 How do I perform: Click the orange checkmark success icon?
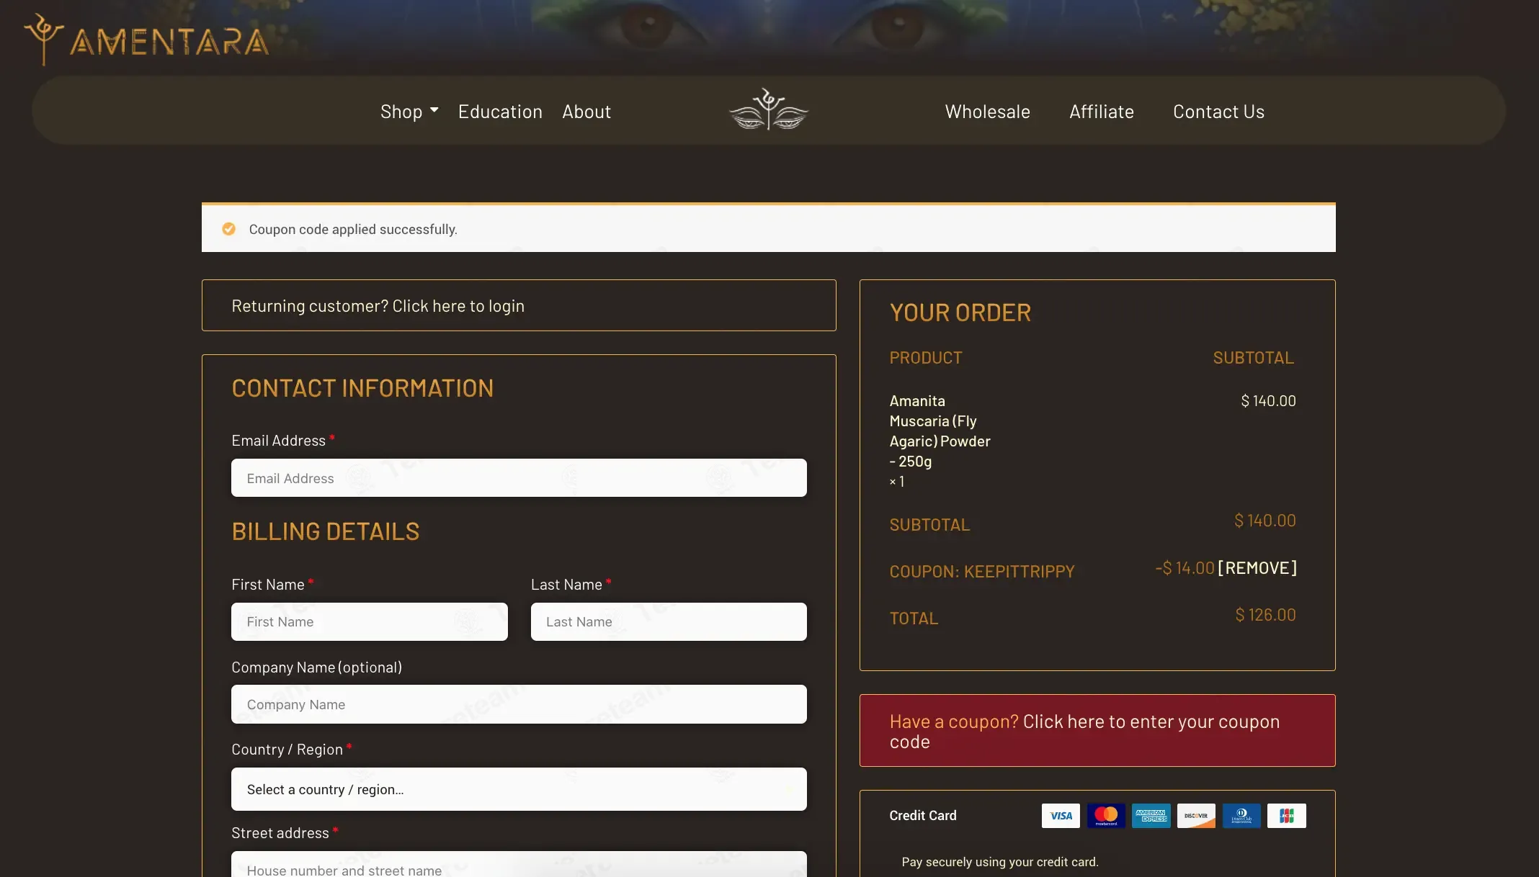click(x=228, y=229)
